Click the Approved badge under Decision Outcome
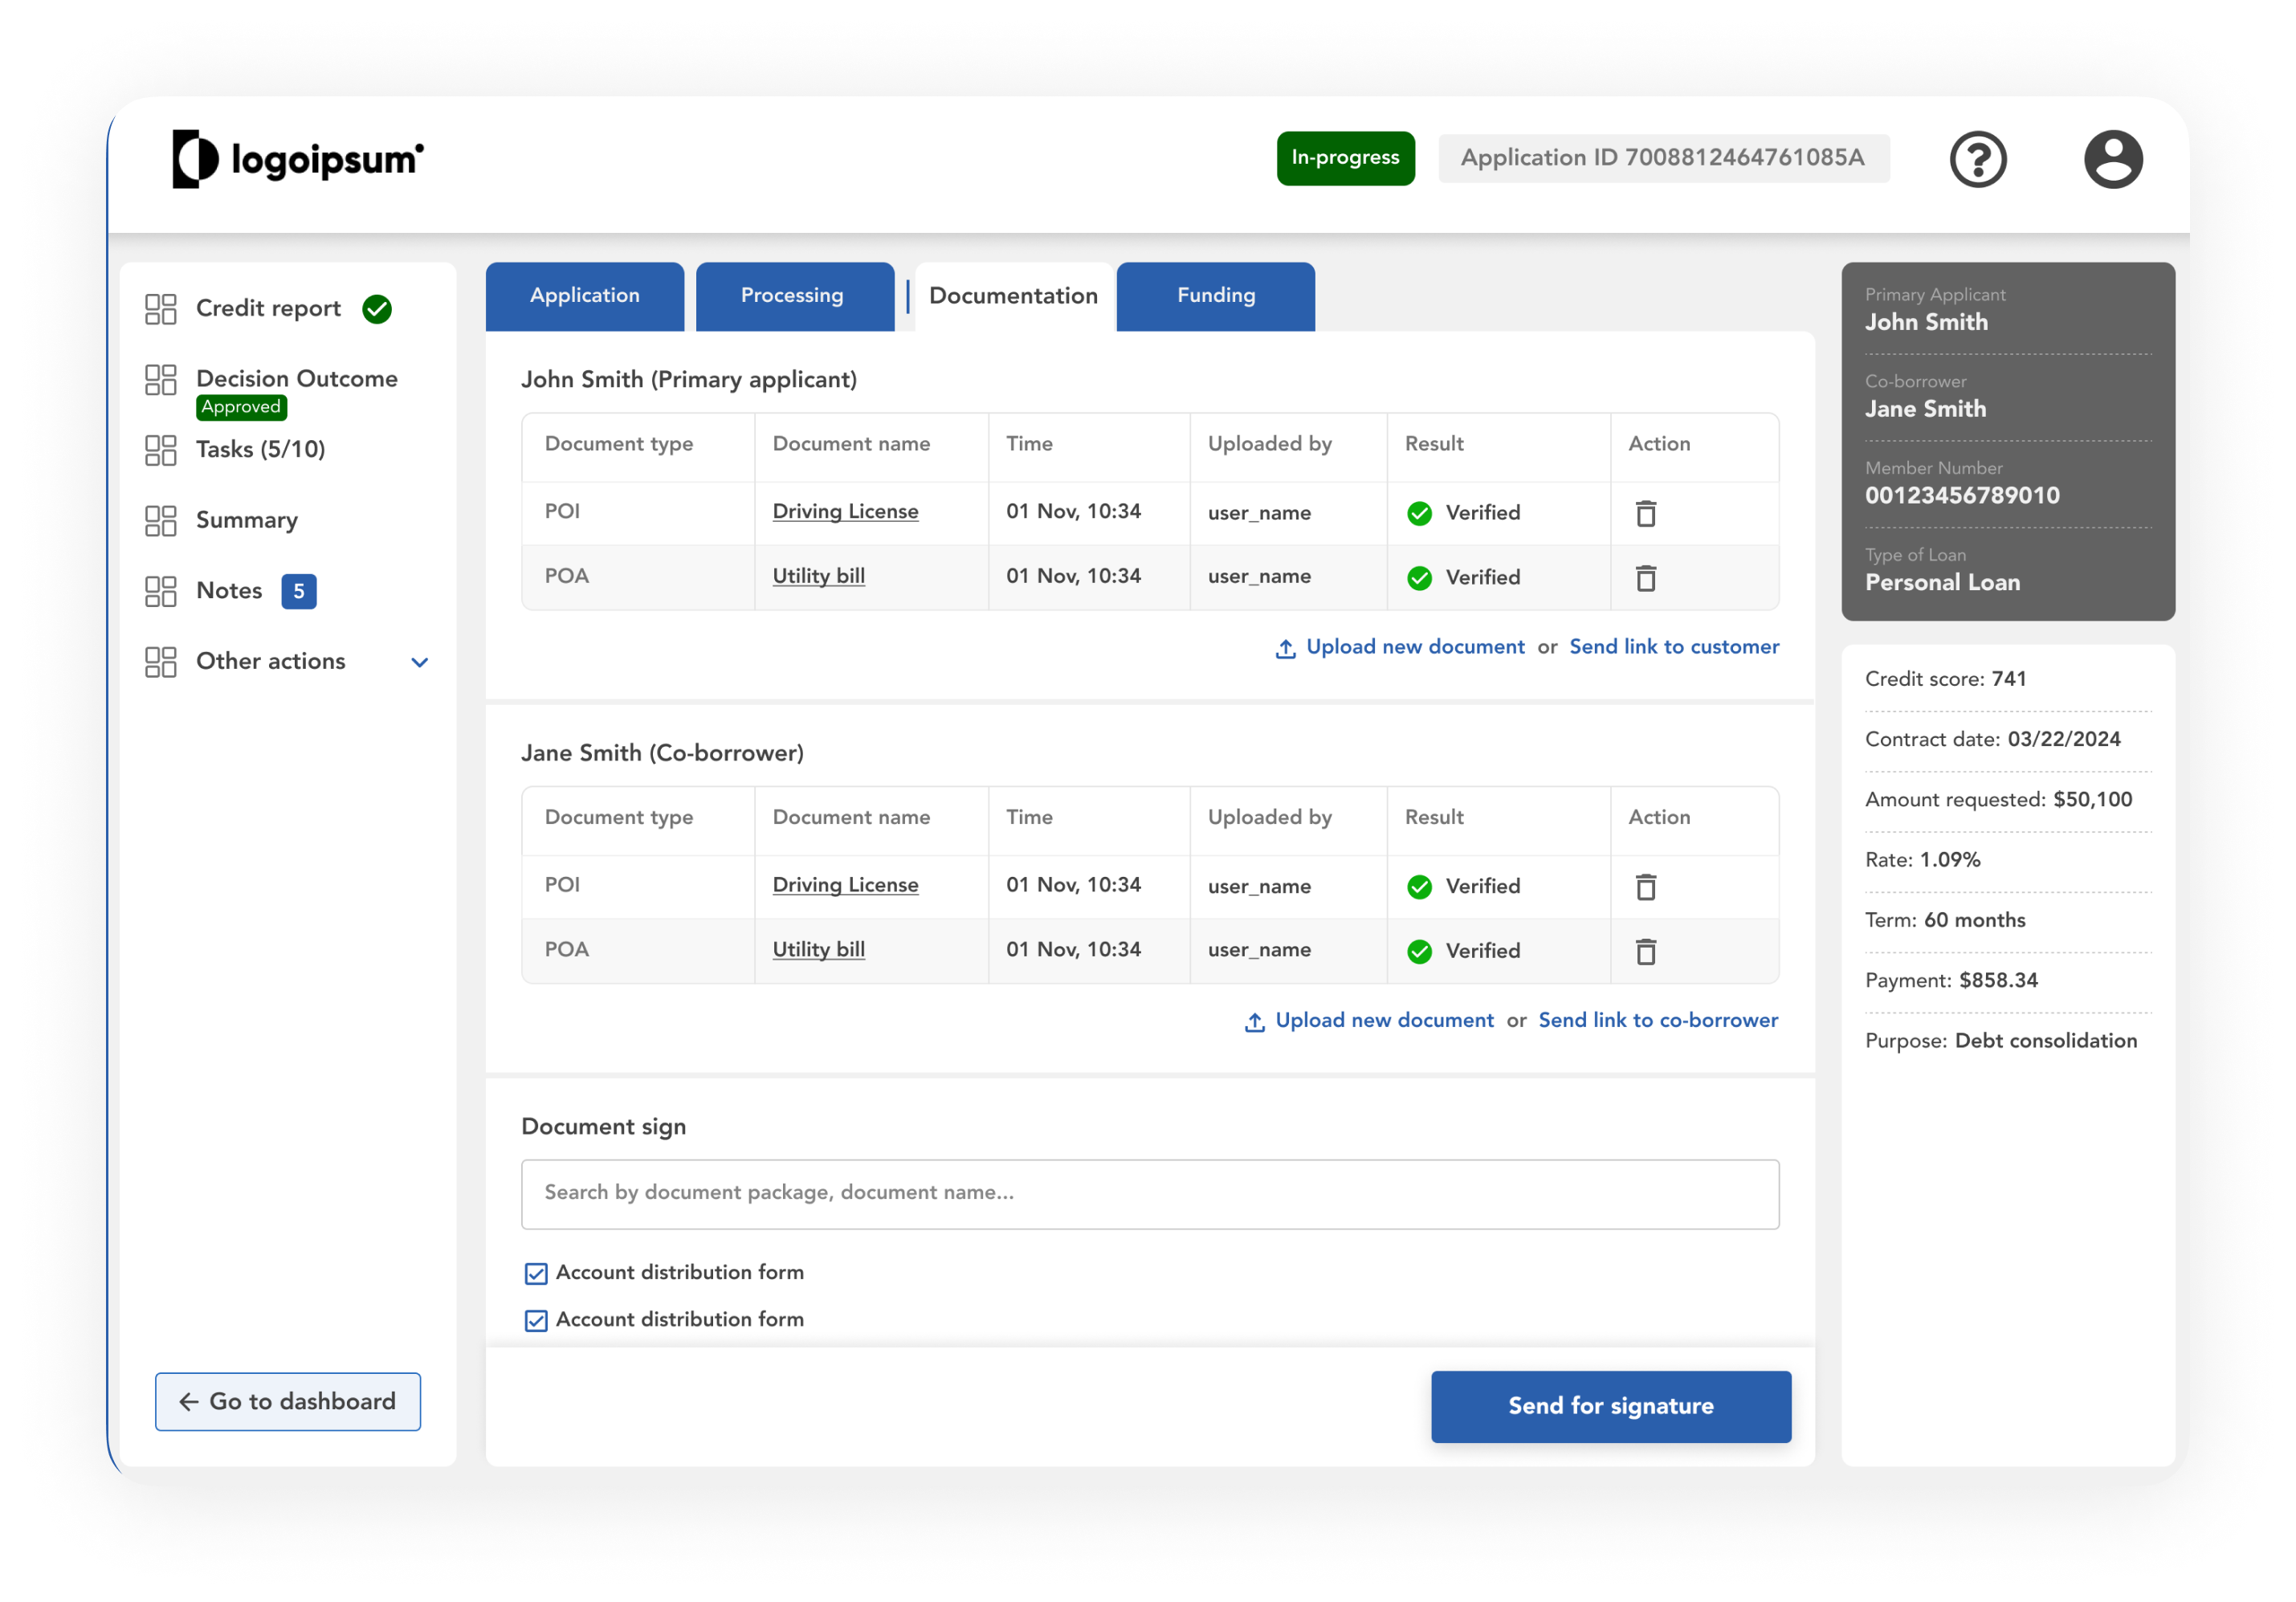Viewport: 2296px width, 1602px height. 241,407
